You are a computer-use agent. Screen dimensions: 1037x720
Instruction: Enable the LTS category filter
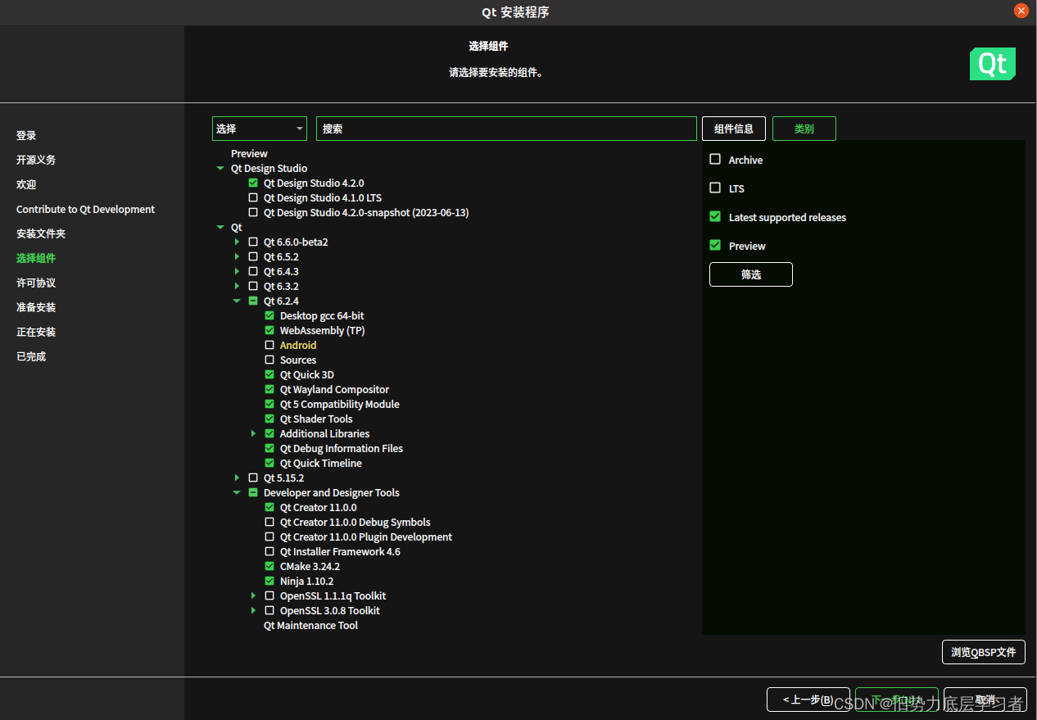click(715, 188)
